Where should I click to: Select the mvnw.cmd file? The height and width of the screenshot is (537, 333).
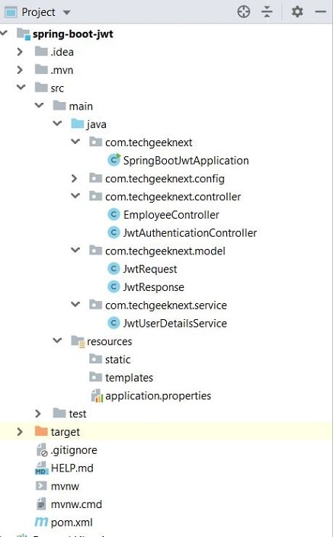(x=76, y=504)
